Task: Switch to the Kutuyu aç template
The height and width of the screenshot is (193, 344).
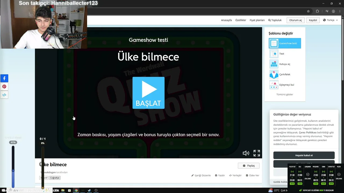Action: click(x=285, y=64)
